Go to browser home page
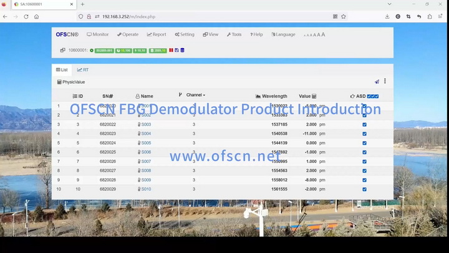The height and width of the screenshot is (253, 449). pyautogui.click(x=36, y=17)
